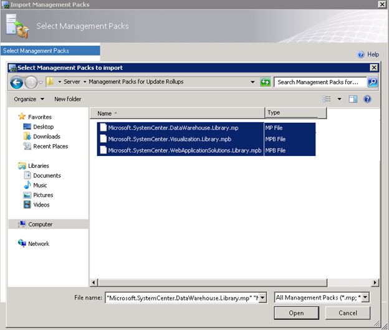
Task: Expand the Management Packs for Update Rollups breadcrumb arrow
Action: (x=85, y=82)
